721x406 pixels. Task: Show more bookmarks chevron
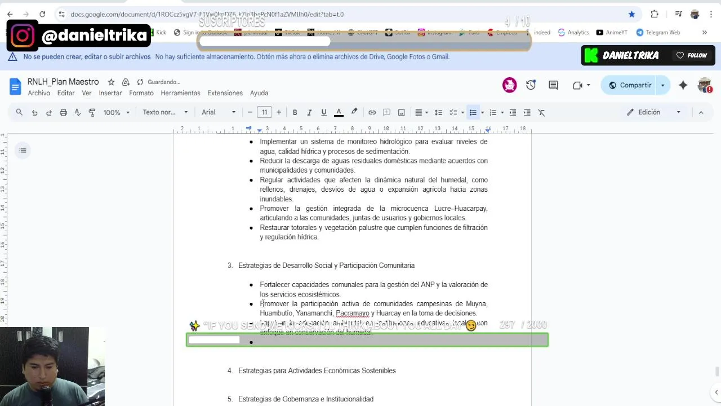pos(704,33)
